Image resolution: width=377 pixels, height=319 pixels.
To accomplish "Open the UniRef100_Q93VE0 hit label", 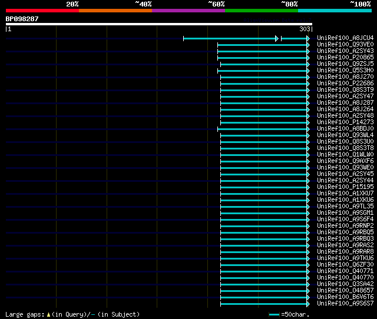I will [345, 45].
